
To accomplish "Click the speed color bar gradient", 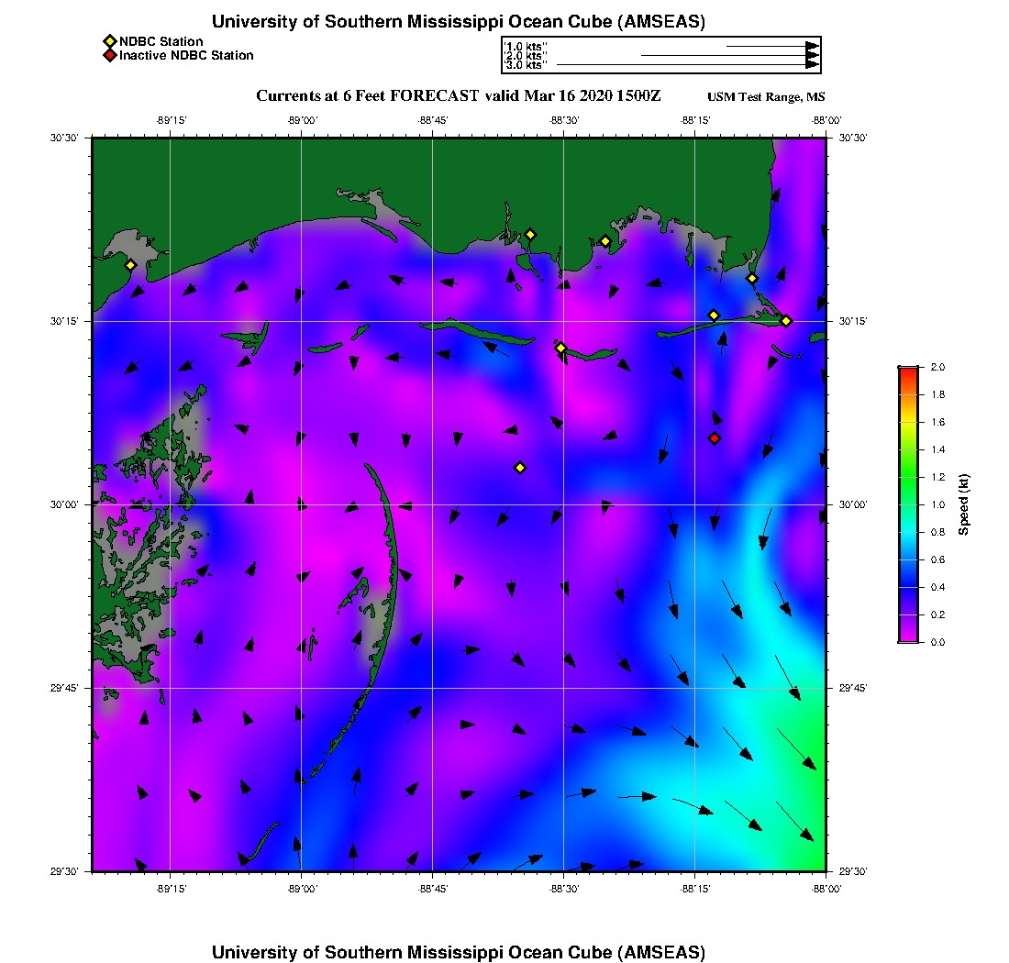I will click(909, 504).
